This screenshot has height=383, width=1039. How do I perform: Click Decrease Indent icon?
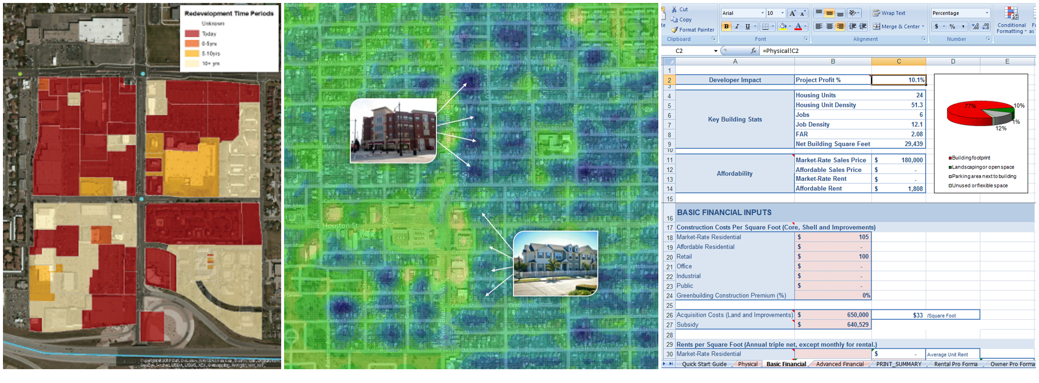coord(852,27)
